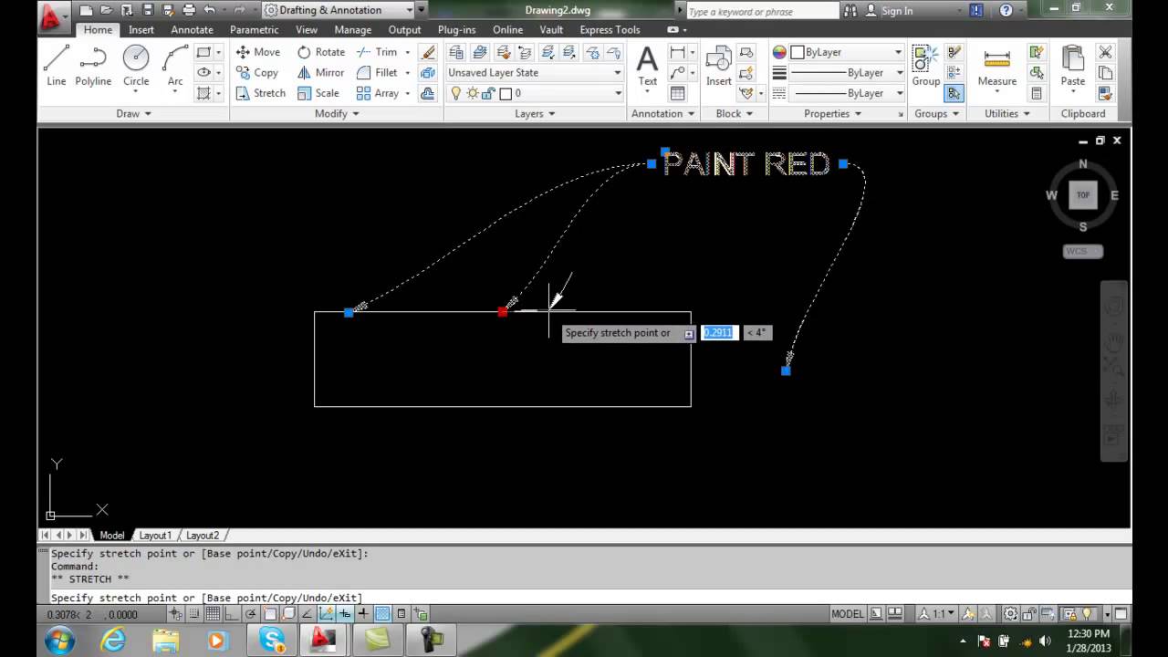1168x657 pixels.
Task: Expand the Annotation panel
Action: [x=663, y=114]
